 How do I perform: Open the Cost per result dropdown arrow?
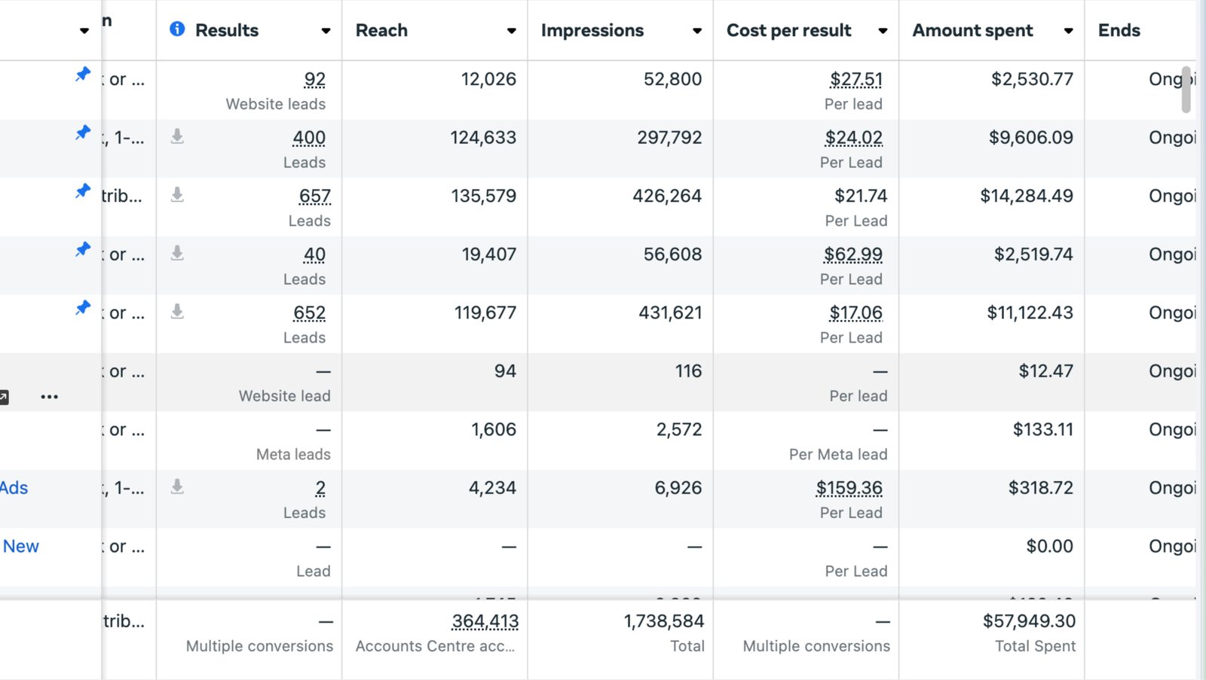(x=883, y=31)
